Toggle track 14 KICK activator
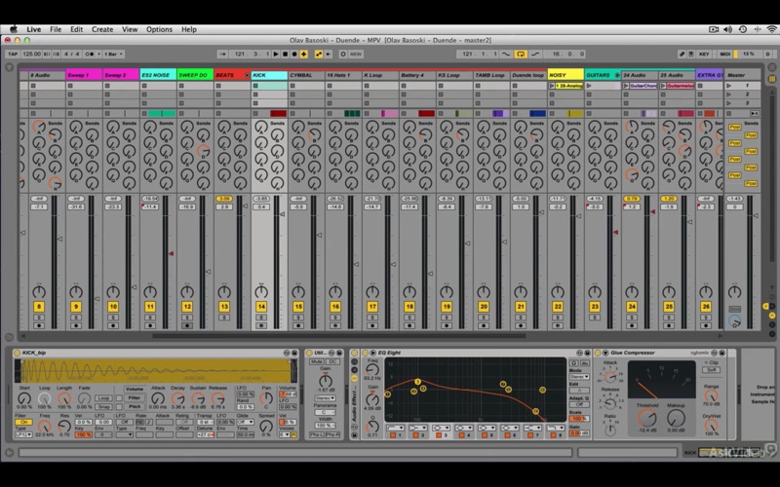Screen dimensions: 780x487 261,307
